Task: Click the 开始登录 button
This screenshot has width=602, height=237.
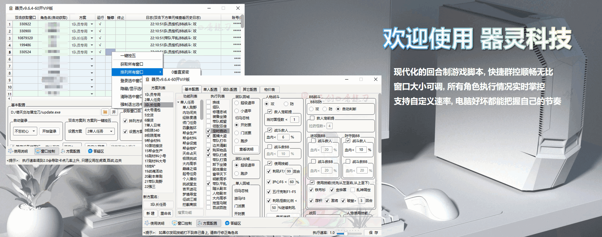Action: pos(49,131)
